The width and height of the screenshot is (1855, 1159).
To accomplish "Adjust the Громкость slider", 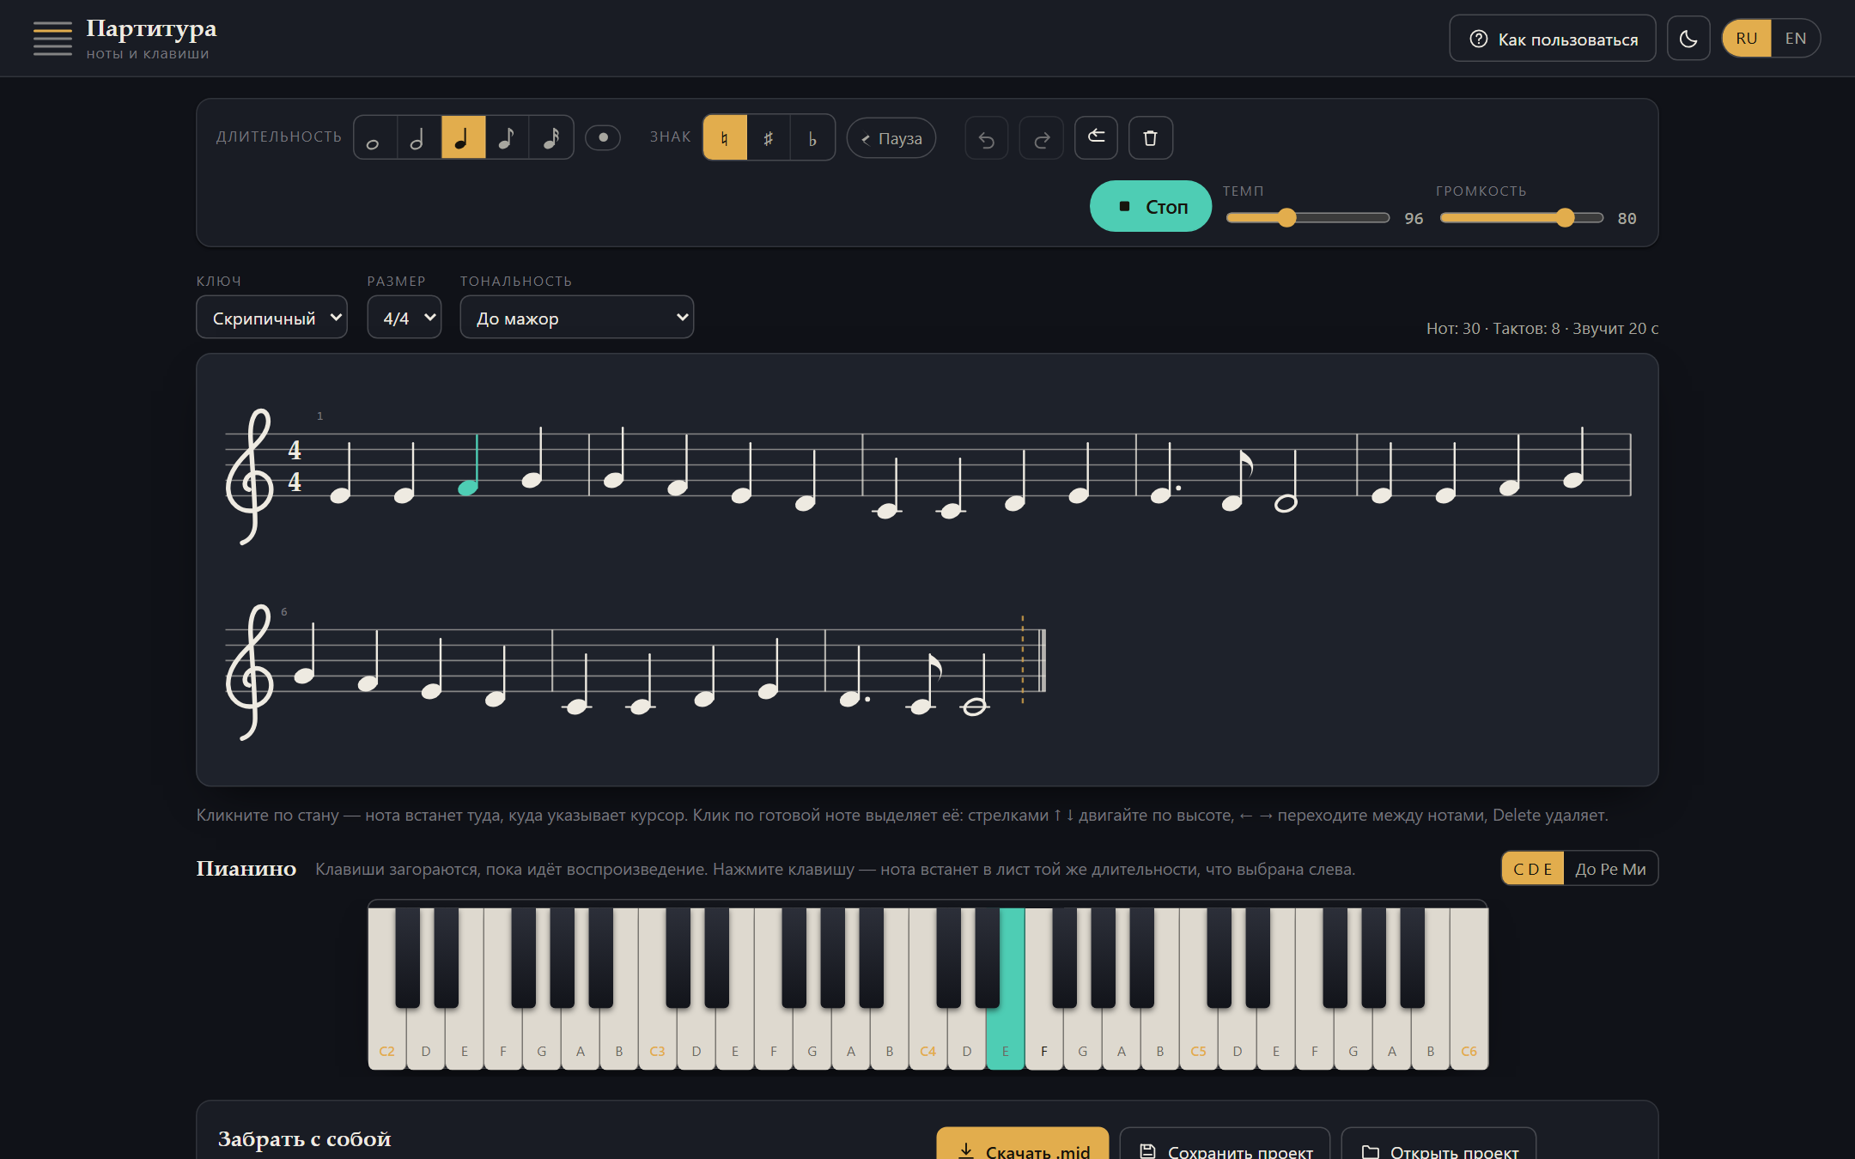I will click(x=1522, y=218).
